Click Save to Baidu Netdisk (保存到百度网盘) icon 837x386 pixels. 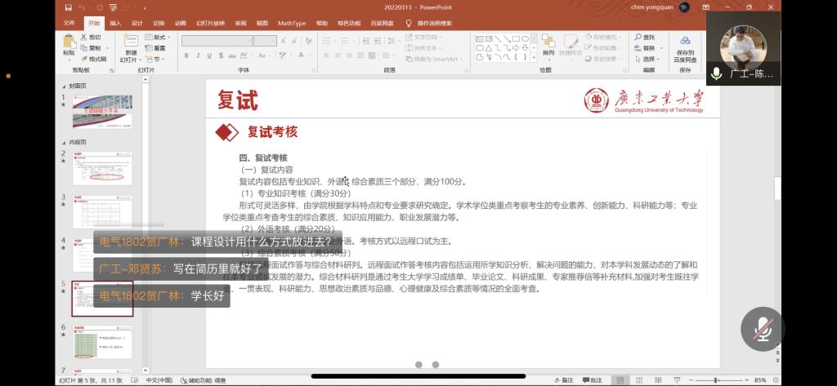tap(685, 49)
